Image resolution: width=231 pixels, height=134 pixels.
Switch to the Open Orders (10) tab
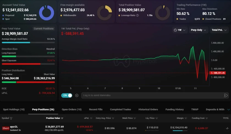point(71,110)
